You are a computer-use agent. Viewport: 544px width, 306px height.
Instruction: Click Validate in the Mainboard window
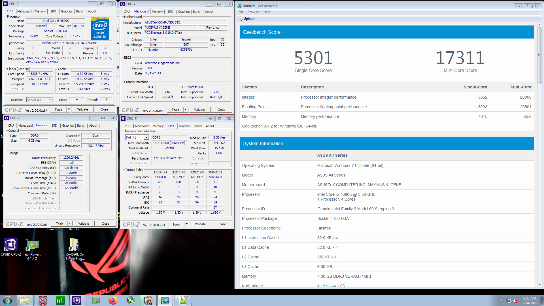[199, 110]
